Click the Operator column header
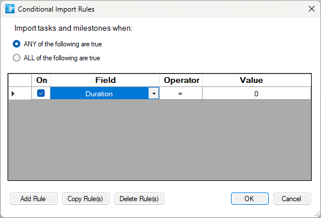 coord(181,80)
